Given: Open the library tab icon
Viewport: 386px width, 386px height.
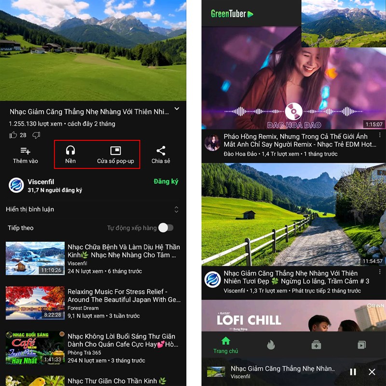Looking at the screenshot, I should pyautogui.click(x=361, y=345).
